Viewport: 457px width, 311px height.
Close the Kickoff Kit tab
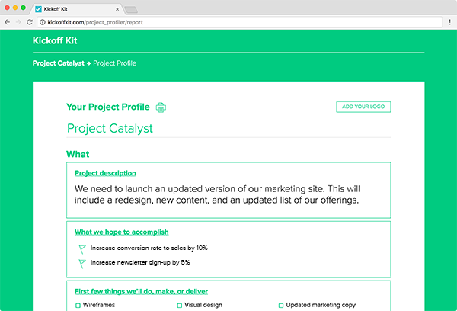pyautogui.click(x=117, y=9)
